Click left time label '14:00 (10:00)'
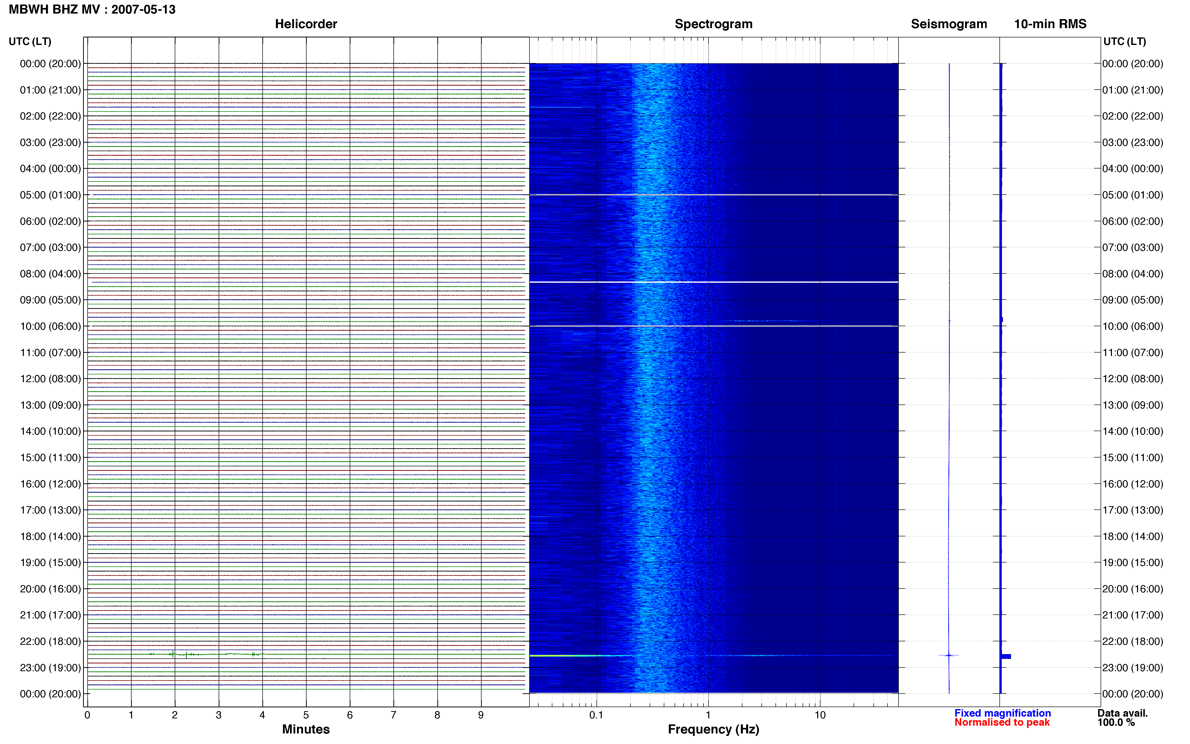The width and height of the screenshot is (1190, 744). (x=50, y=432)
